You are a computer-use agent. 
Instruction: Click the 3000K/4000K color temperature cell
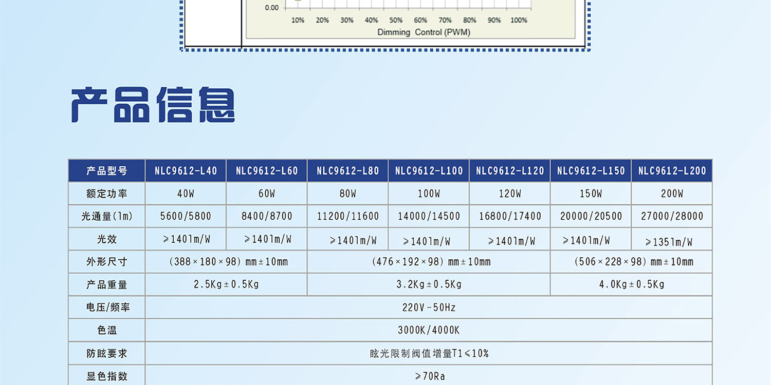429,330
